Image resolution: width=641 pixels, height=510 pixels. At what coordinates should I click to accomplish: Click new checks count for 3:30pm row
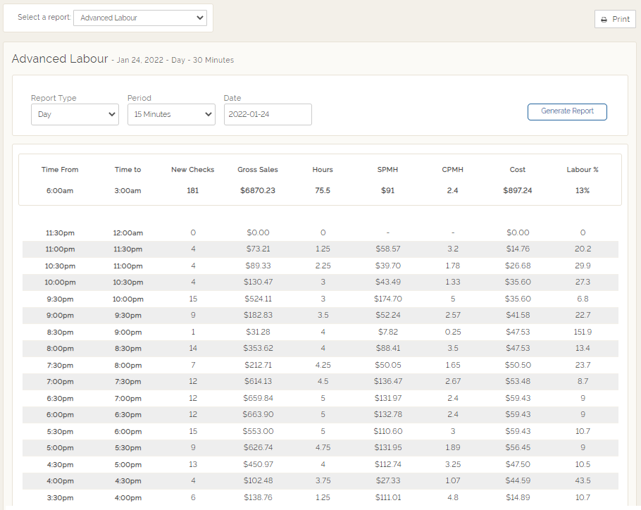(193, 497)
